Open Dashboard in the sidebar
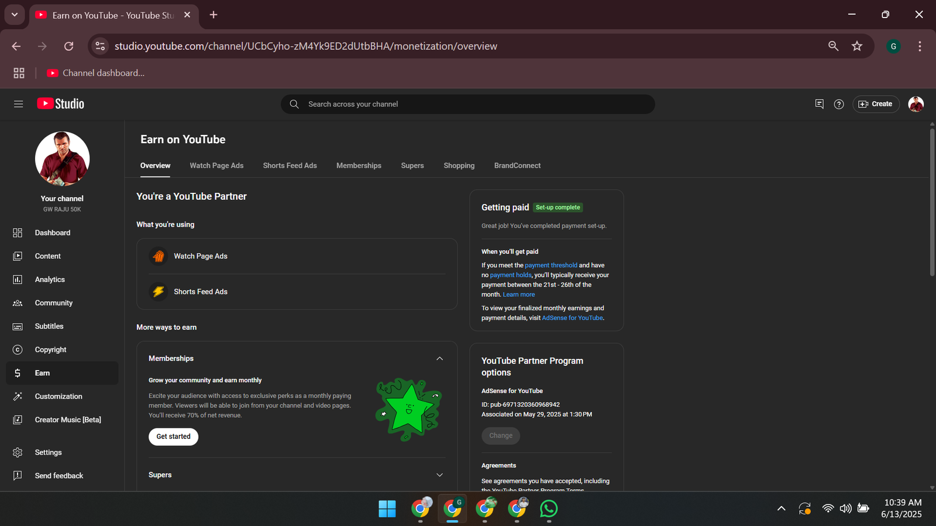This screenshot has width=936, height=526. point(62,233)
